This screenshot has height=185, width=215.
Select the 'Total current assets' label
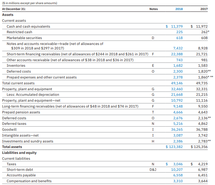pos(18,83)
